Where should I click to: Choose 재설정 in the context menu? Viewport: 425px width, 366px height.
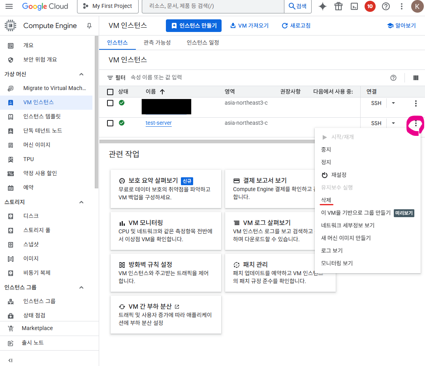point(368,175)
